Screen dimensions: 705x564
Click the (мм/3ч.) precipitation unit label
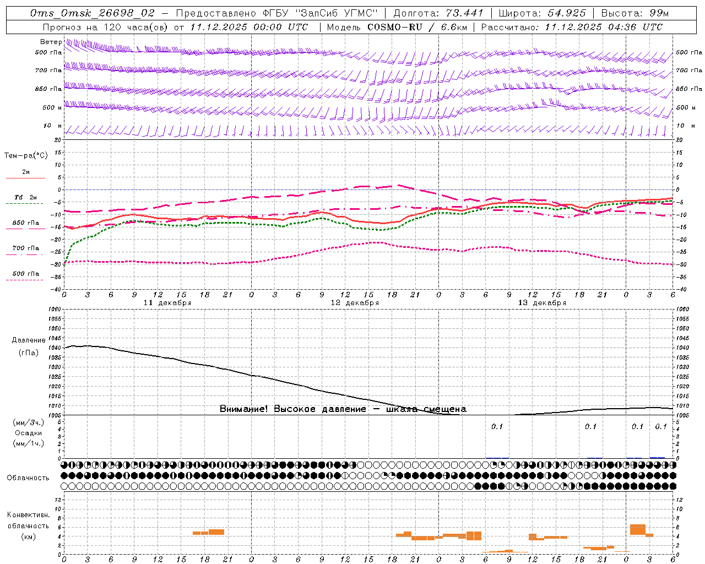click(29, 422)
